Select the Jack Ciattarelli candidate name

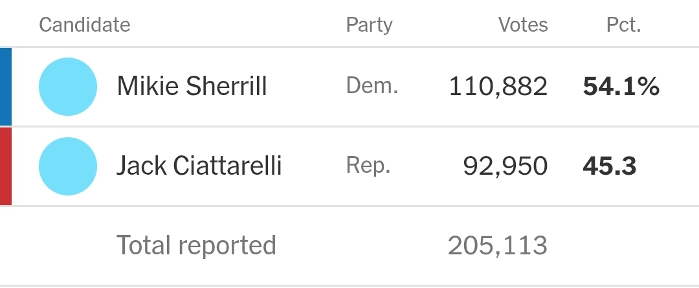[199, 167]
